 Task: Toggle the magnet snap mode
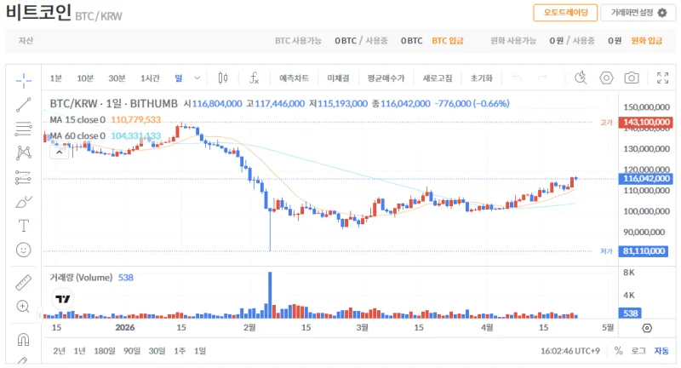(x=24, y=339)
